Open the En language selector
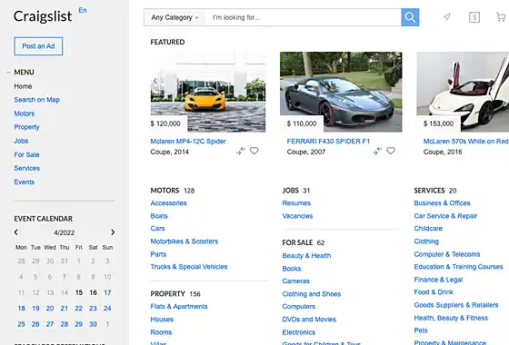 (83, 10)
